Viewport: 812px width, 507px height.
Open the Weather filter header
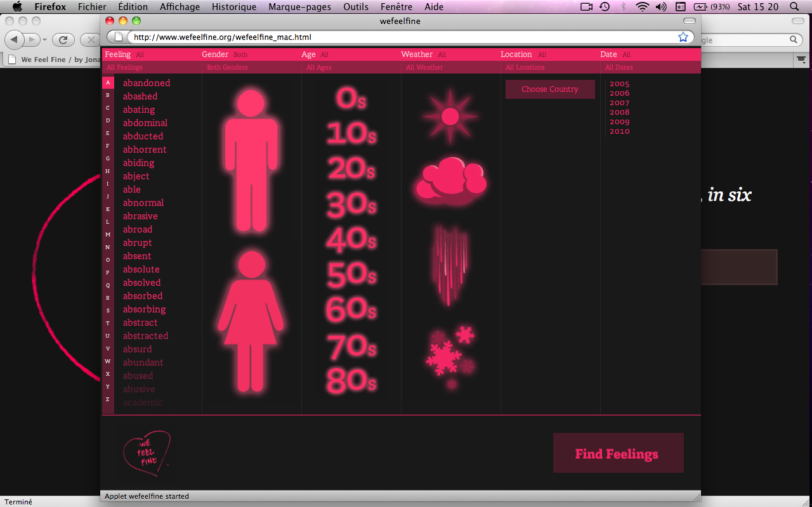point(417,55)
